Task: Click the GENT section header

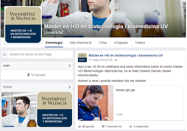Action: 37,66
